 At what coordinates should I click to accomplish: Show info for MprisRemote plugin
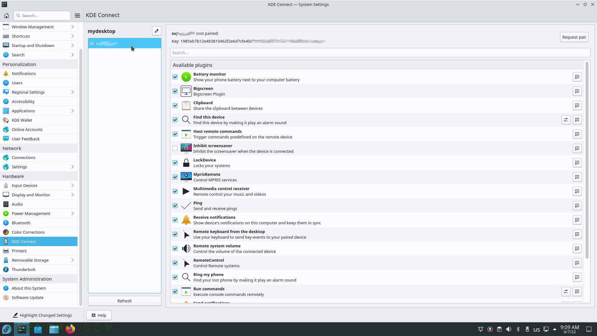577,177
